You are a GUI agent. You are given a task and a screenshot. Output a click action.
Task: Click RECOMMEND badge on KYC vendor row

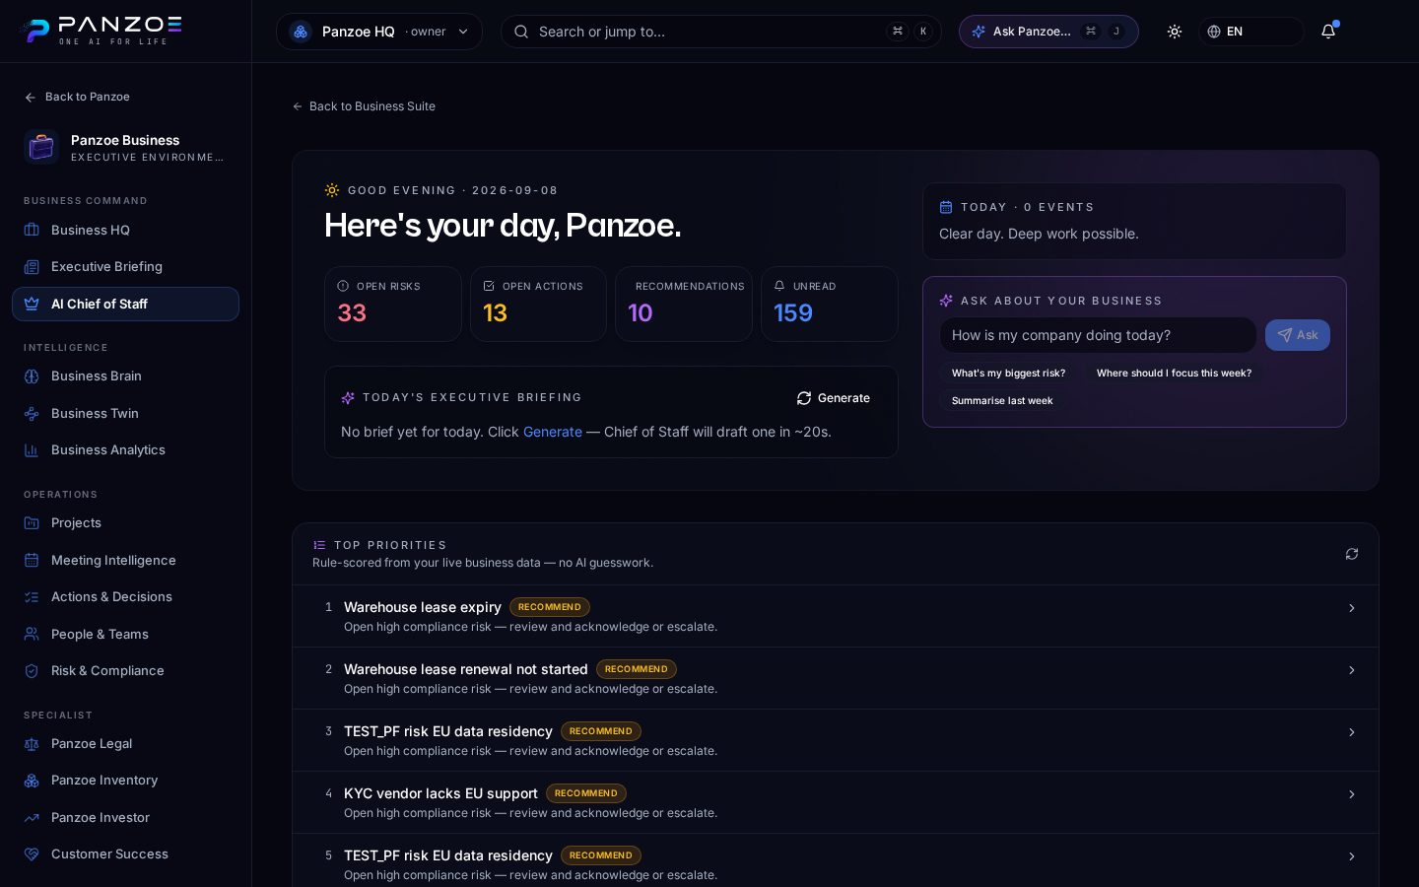pos(586,793)
